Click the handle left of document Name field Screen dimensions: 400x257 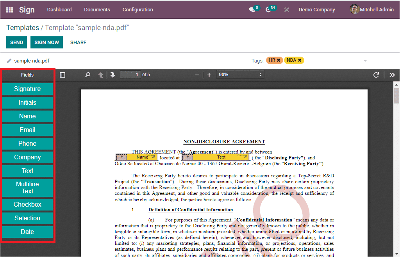point(122,157)
